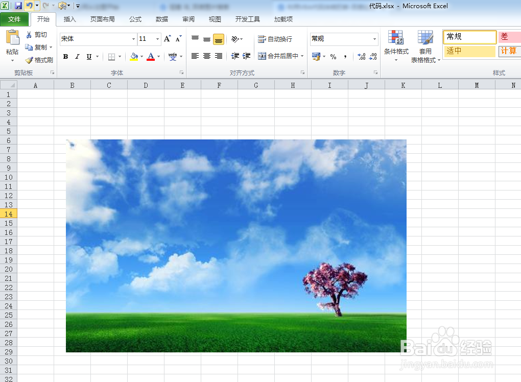The width and height of the screenshot is (521, 382).
Task: Open the File (文件) tab
Action: tap(14, 19)
